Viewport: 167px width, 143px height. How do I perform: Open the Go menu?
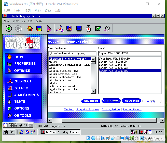coord(23,21)
